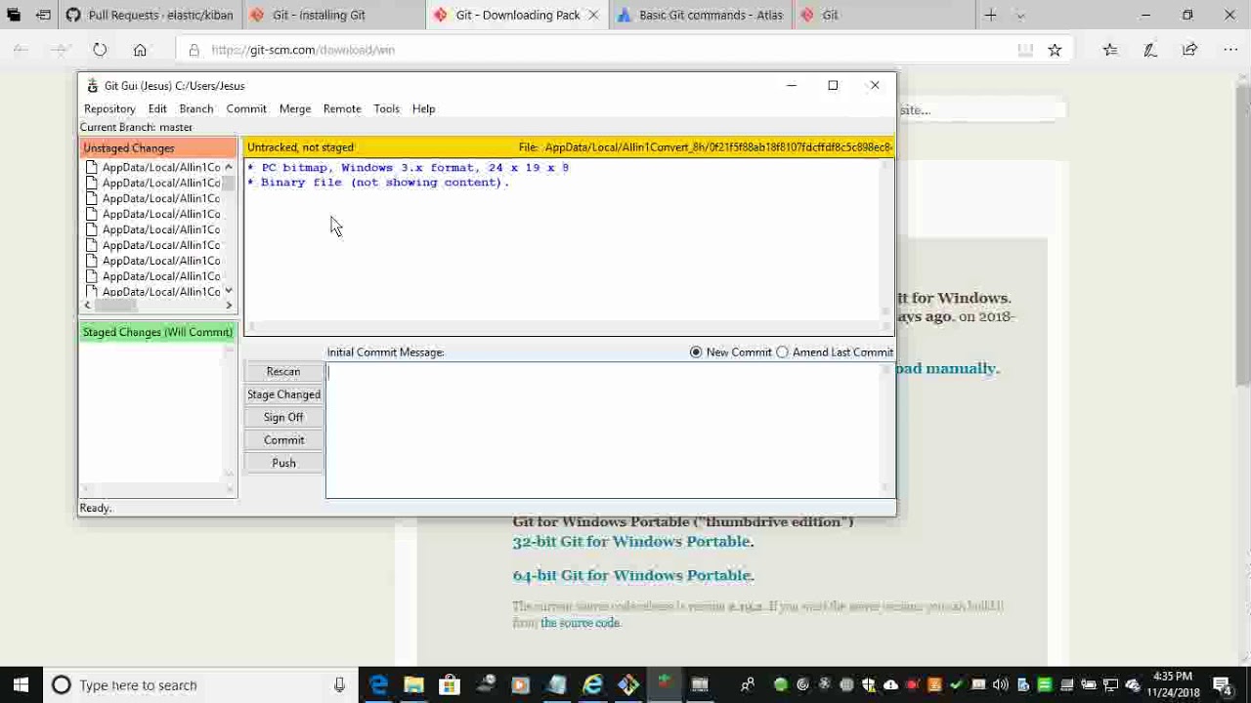Click the Commit button below Sign Off
The image size is (1251, 703).
[283, 440]
